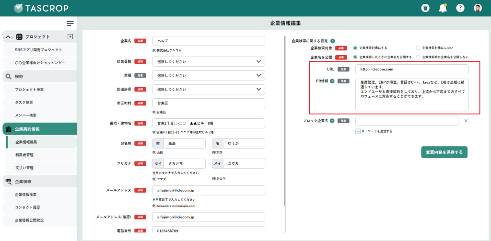Viewport: 491px width, 241px height.
Task: Click the ブロック企業名 input field
Action: (407, 121)
